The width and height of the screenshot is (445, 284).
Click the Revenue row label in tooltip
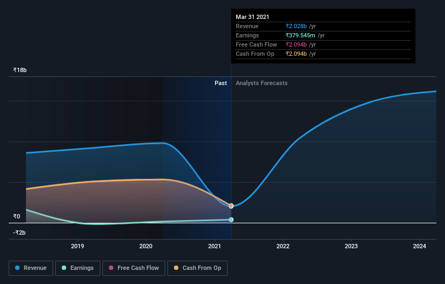(247, 26)
